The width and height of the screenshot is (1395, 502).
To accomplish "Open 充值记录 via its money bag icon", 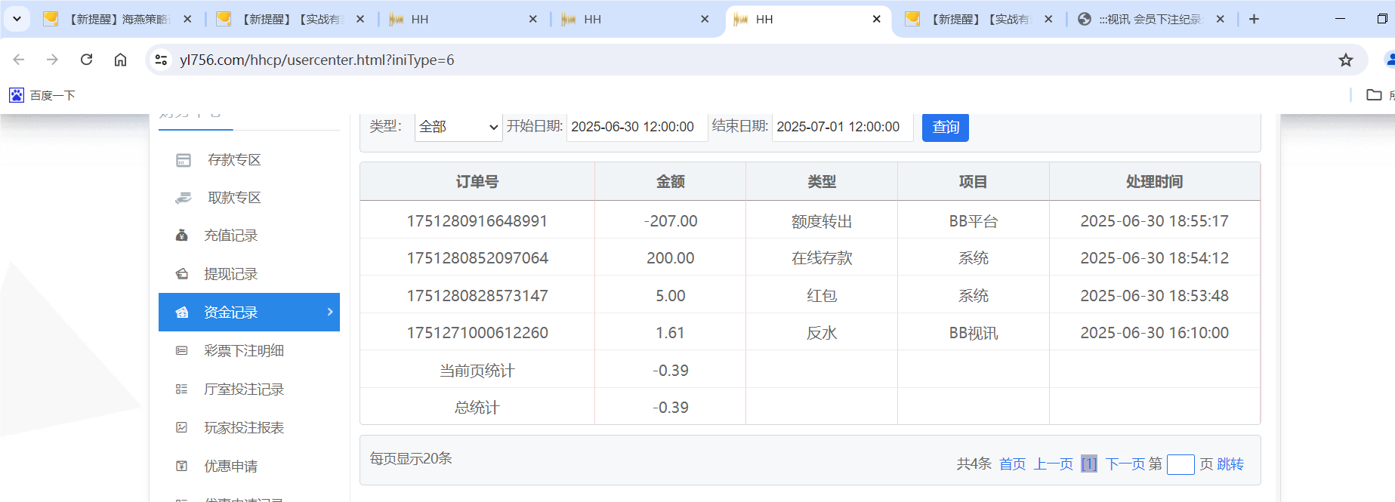I will click(182, 236).
